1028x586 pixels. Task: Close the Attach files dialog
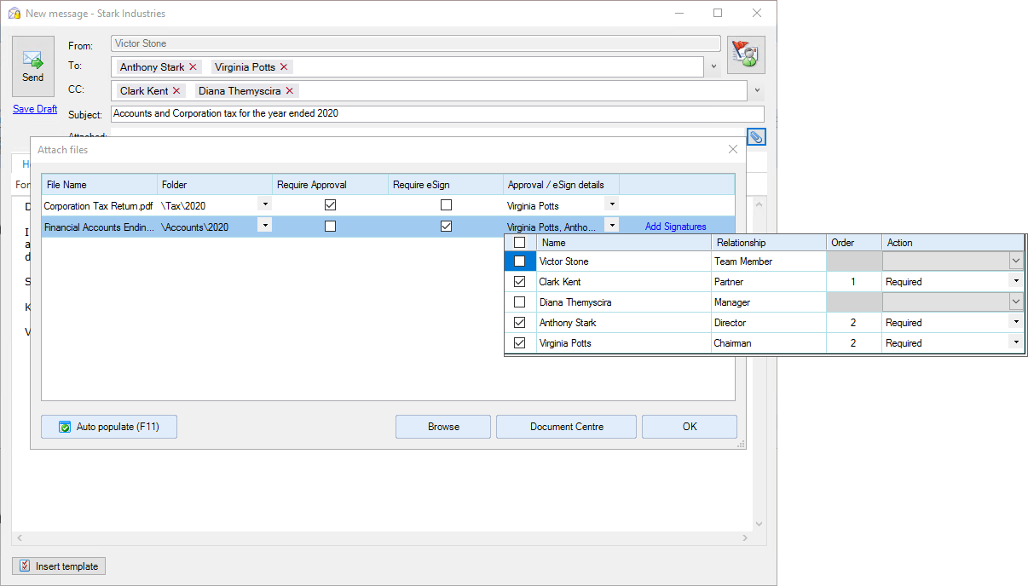tap(732, 149)
